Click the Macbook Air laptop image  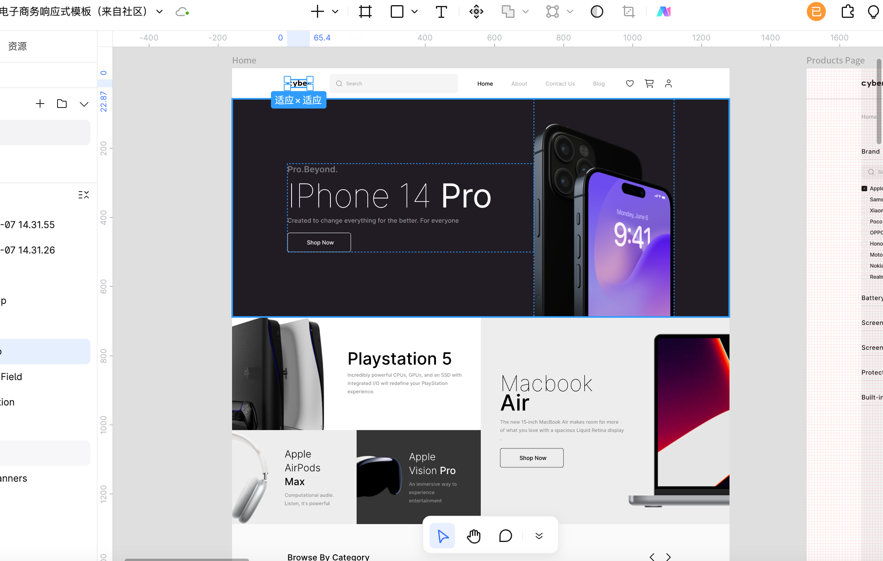(679, 421)
